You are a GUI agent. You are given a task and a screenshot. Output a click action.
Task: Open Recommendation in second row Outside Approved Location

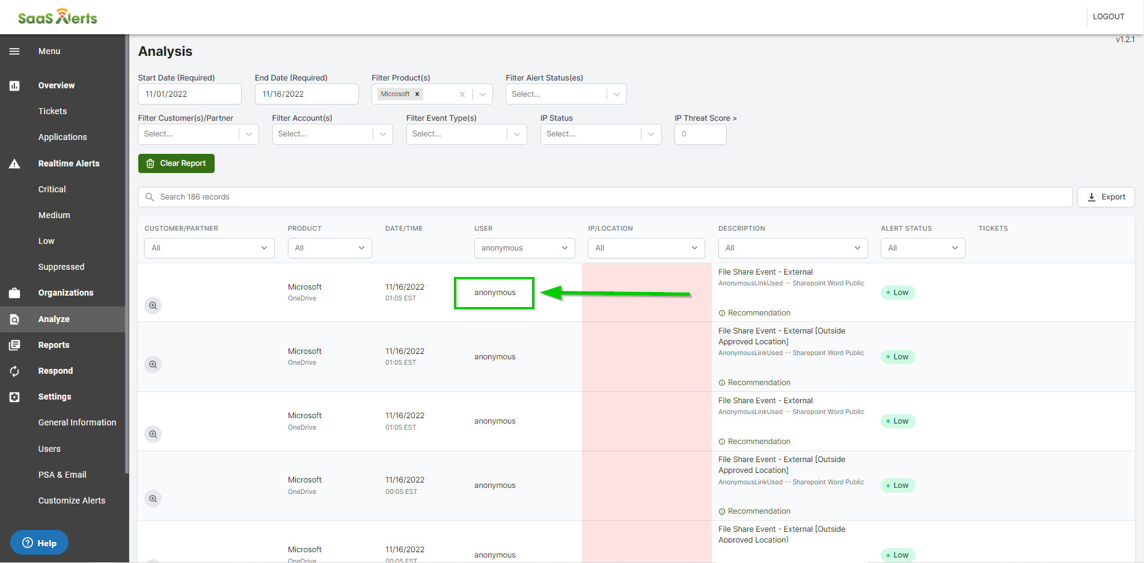[x=754, y=383]
